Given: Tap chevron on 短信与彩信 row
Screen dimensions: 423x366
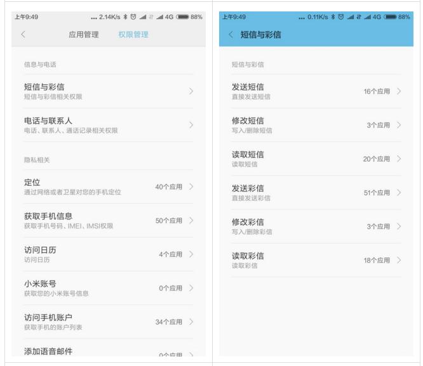Looking at the screenshot, I should [x=191, y=91].
